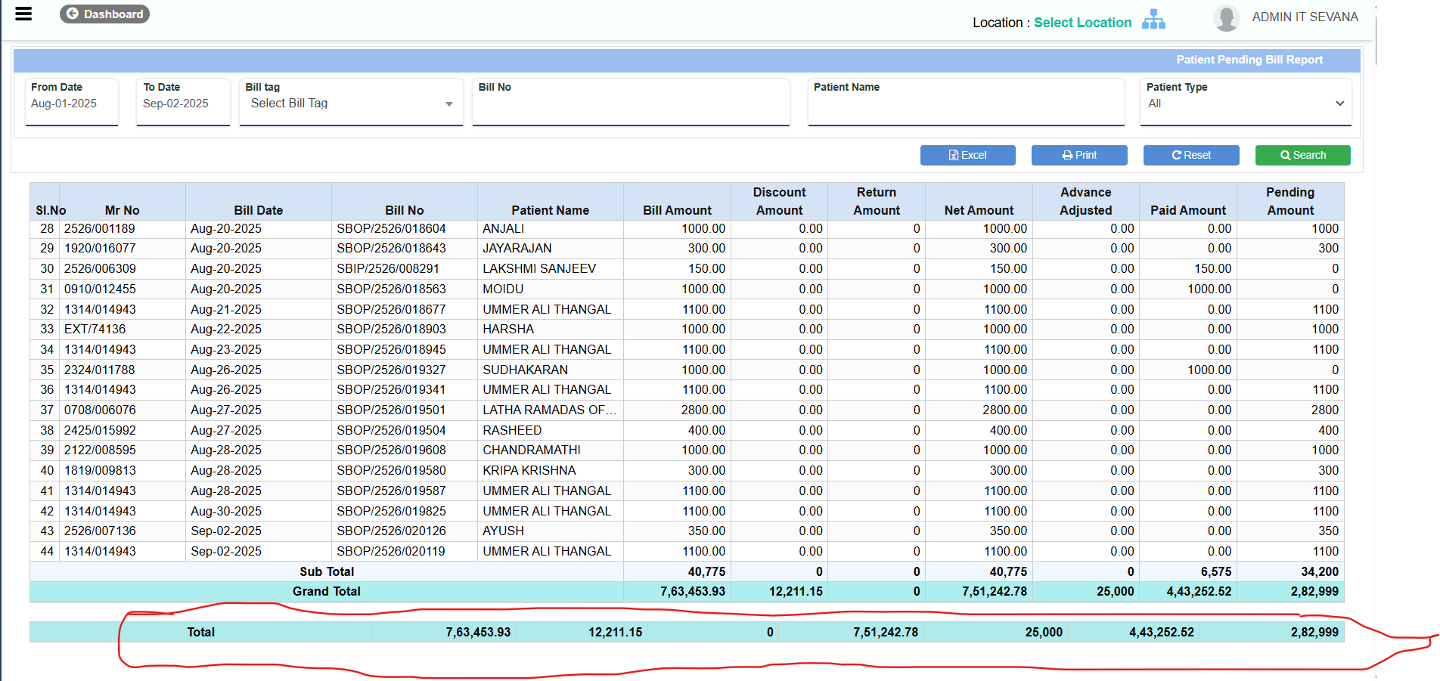Click the From Date field

72,104
